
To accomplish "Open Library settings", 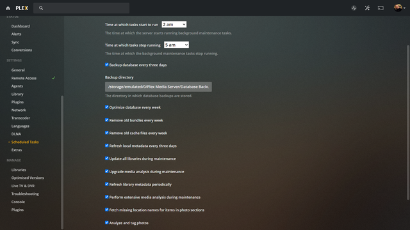I will 17,94.
